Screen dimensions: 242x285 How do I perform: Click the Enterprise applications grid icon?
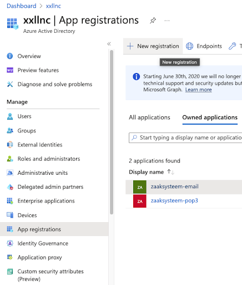[x=10, y=201]
